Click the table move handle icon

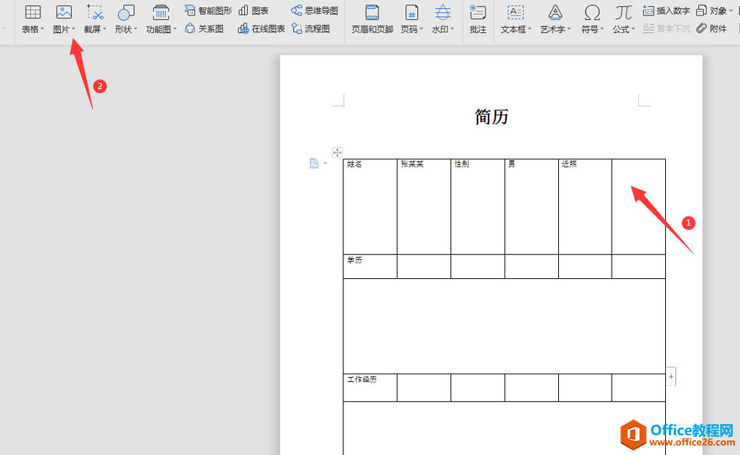click(x=337, y=153)
